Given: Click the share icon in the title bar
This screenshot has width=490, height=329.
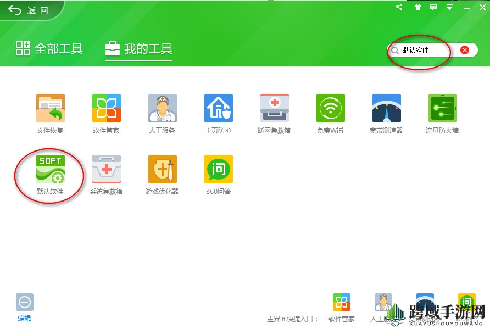Looking at the screenshot, I should (399, 7).
